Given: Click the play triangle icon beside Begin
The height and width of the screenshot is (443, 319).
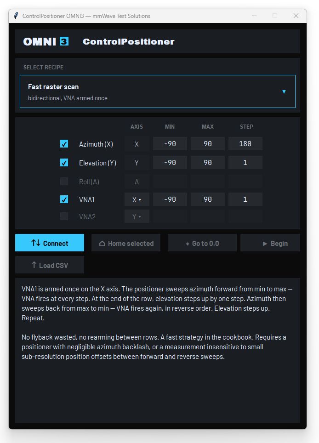Looking at the screenshot, I should pyautogui.click(x=265, y=244).
